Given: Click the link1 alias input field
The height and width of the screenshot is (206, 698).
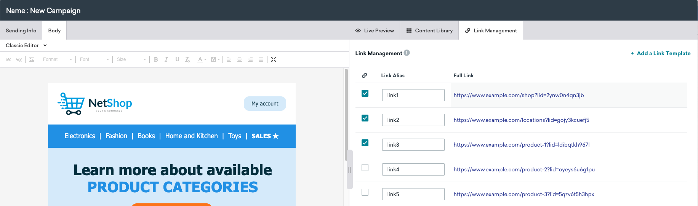Looking at the screenshot, I should click(413, 95).
